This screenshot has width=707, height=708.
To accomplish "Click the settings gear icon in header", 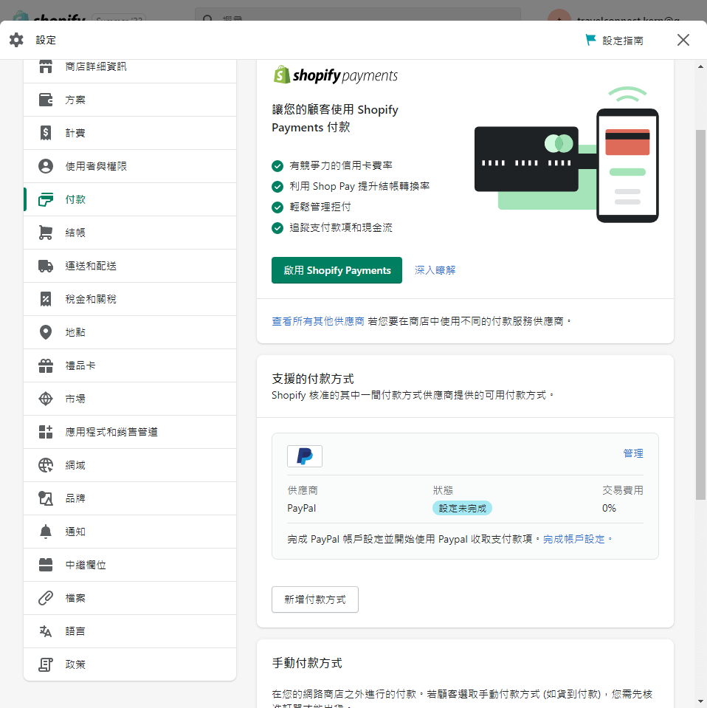I will click(16, 40).
